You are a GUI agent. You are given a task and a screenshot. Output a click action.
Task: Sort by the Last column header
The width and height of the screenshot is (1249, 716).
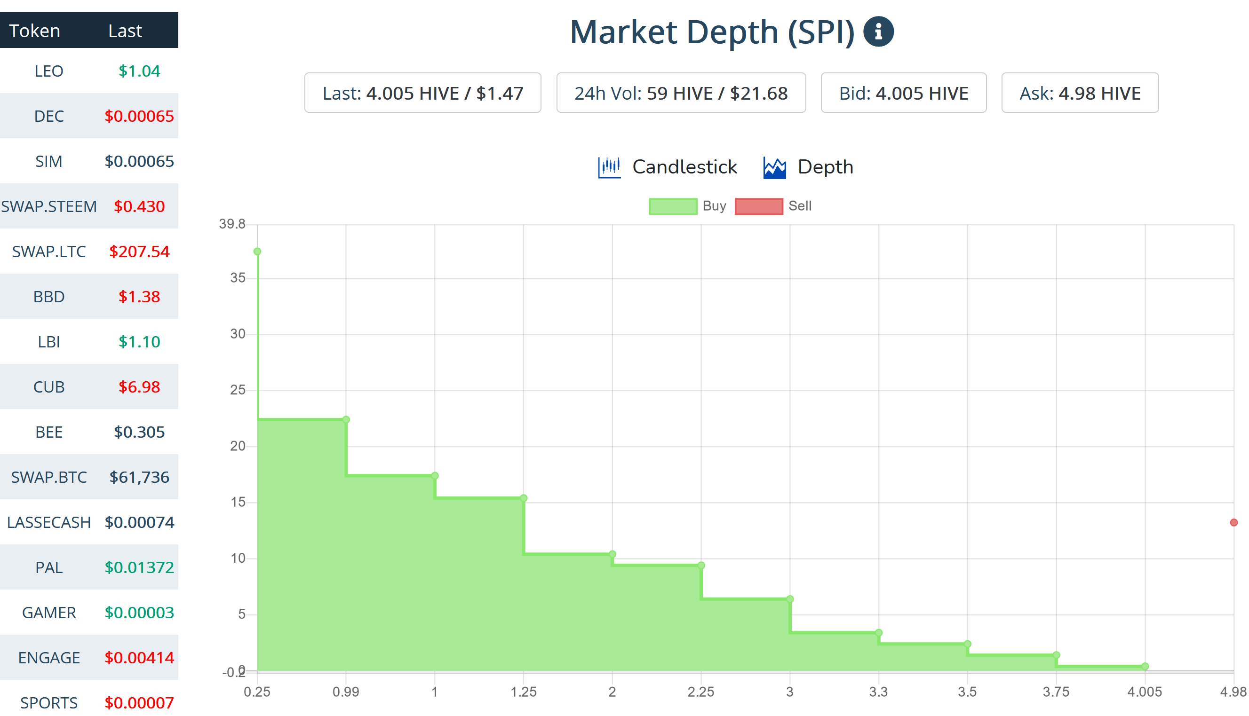125,31
